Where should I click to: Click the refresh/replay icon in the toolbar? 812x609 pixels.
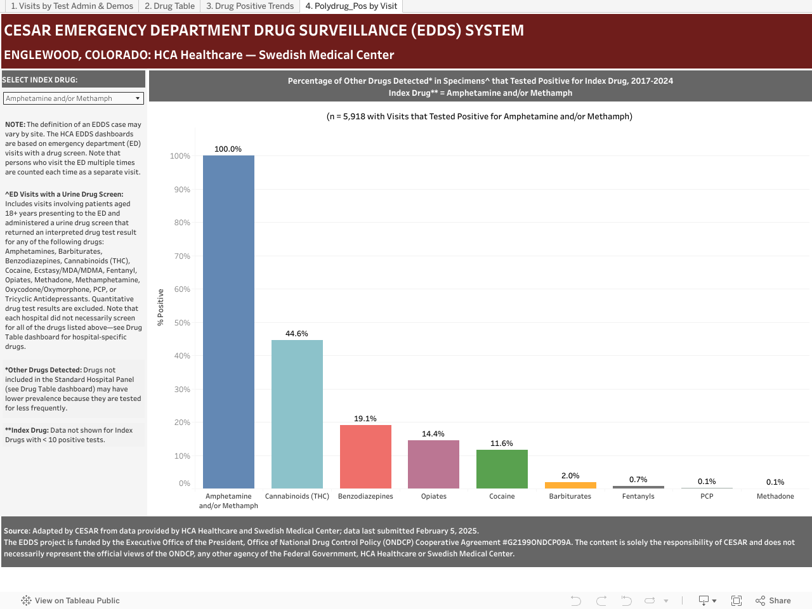point(650,600)
